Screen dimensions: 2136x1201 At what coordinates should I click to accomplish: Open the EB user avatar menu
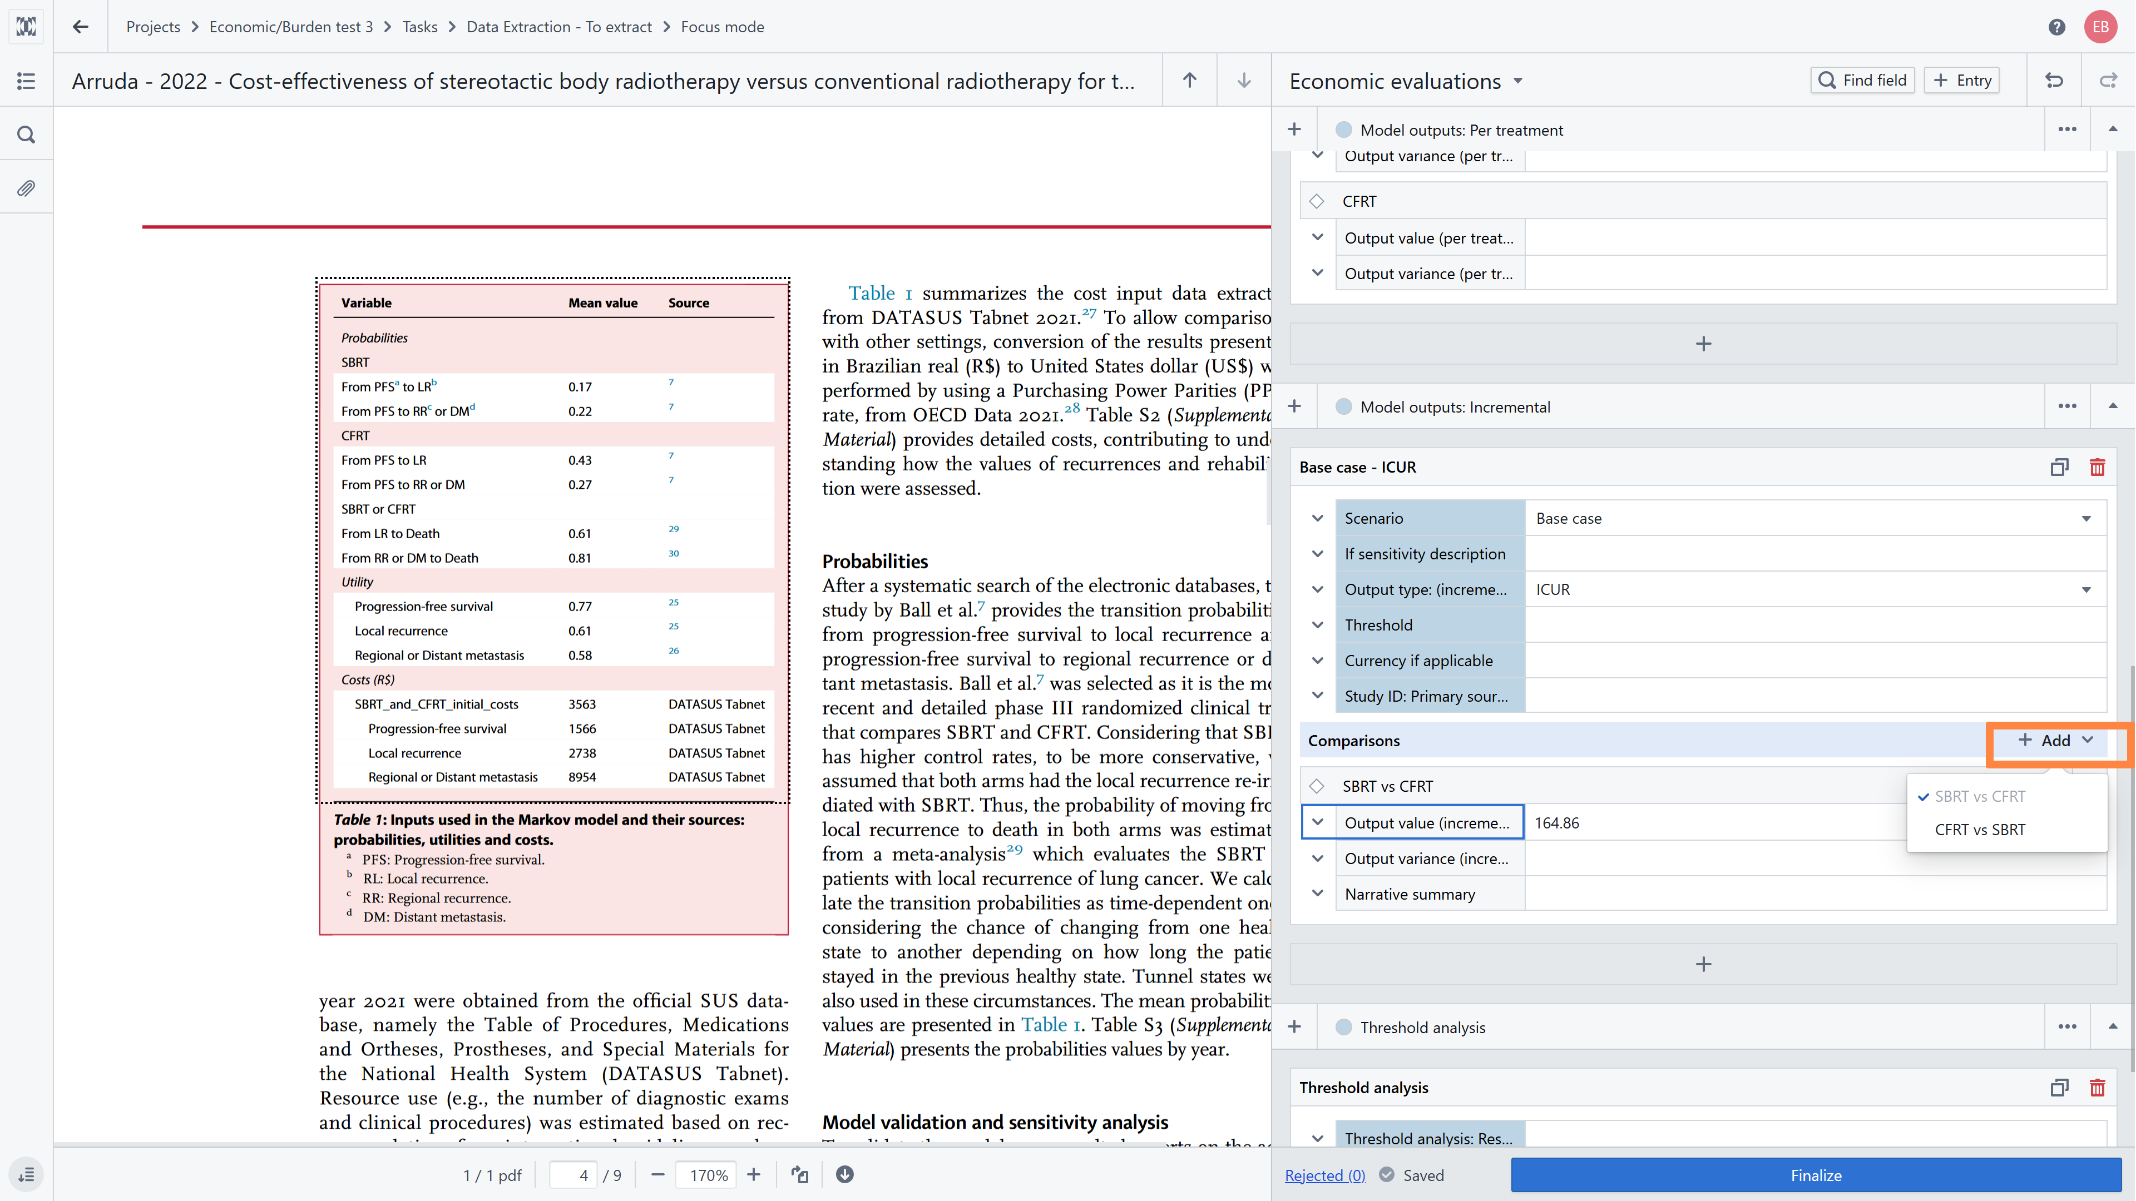tap(2100, 27)
